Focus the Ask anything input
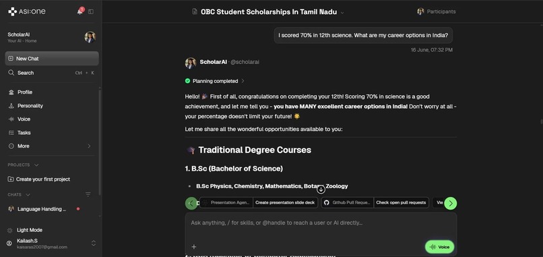The height and width of the screenshot is (257, 543). point(321,223)
